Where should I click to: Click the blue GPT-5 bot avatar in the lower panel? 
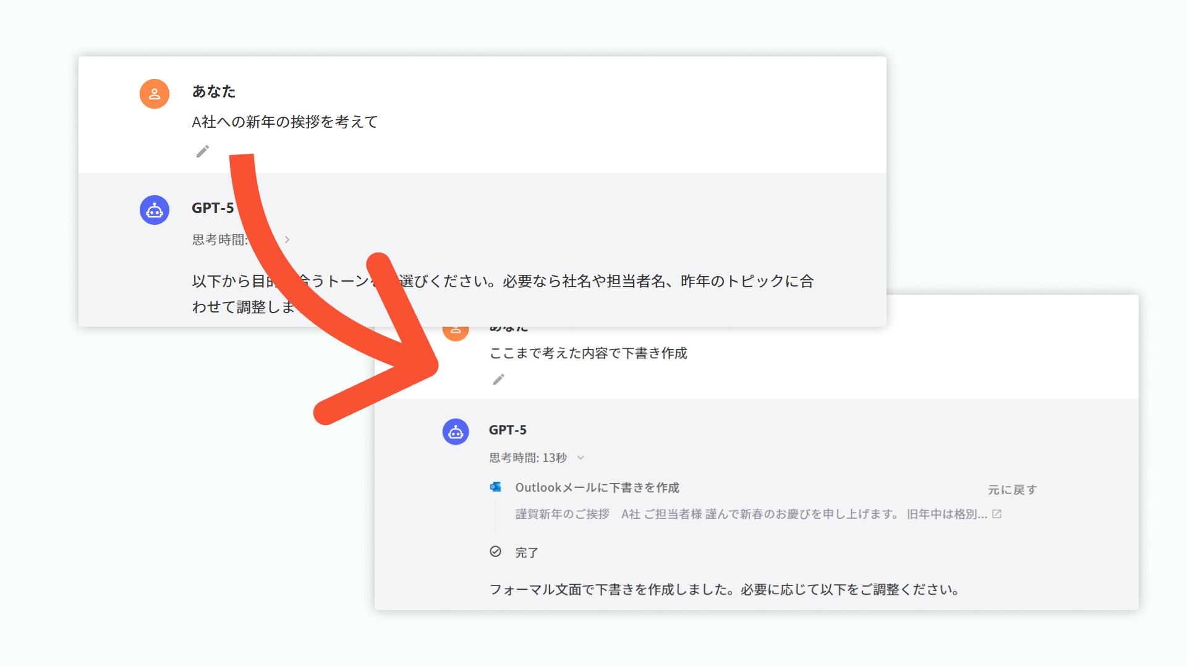coord(456,432)
